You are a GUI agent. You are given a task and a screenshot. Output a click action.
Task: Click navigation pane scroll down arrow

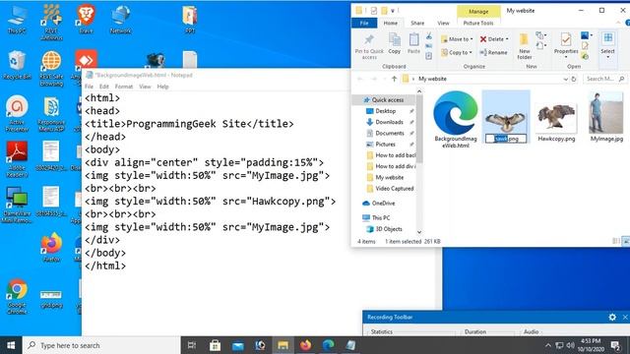tap(419, 232)
